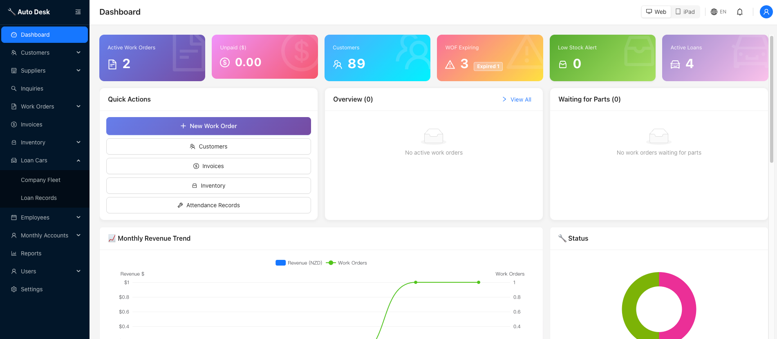The image size is (777, 339).
Task: Collapse the Loan Cars submenu chevron
Action: coord(78,160)
